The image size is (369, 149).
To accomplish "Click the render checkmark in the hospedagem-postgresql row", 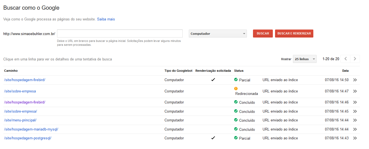I will [213, 138].
